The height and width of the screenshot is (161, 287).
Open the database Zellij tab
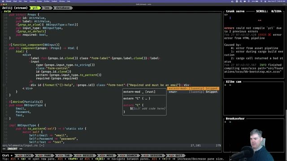click(63, 8)
